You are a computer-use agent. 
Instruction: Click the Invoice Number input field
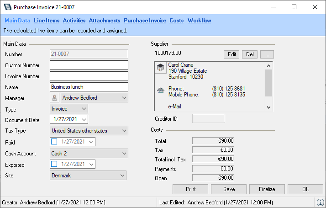pyautogui.click(x=89, y=76)
